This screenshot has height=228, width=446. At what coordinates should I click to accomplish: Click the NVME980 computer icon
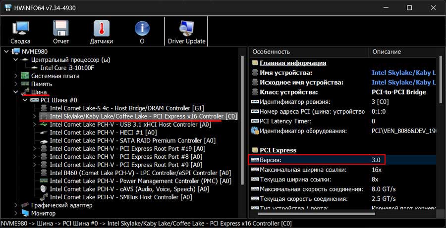(16, 51)
